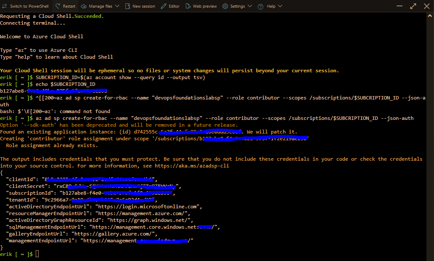Click the green "Succeeded." text
The image size is (434, 261).
coord(89,16)
